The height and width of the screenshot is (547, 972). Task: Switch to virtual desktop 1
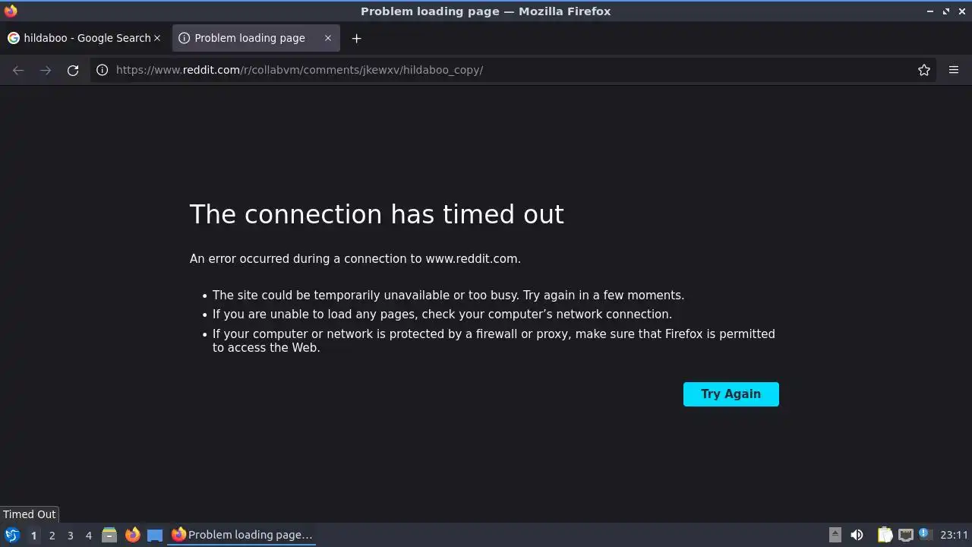(33, 535)
